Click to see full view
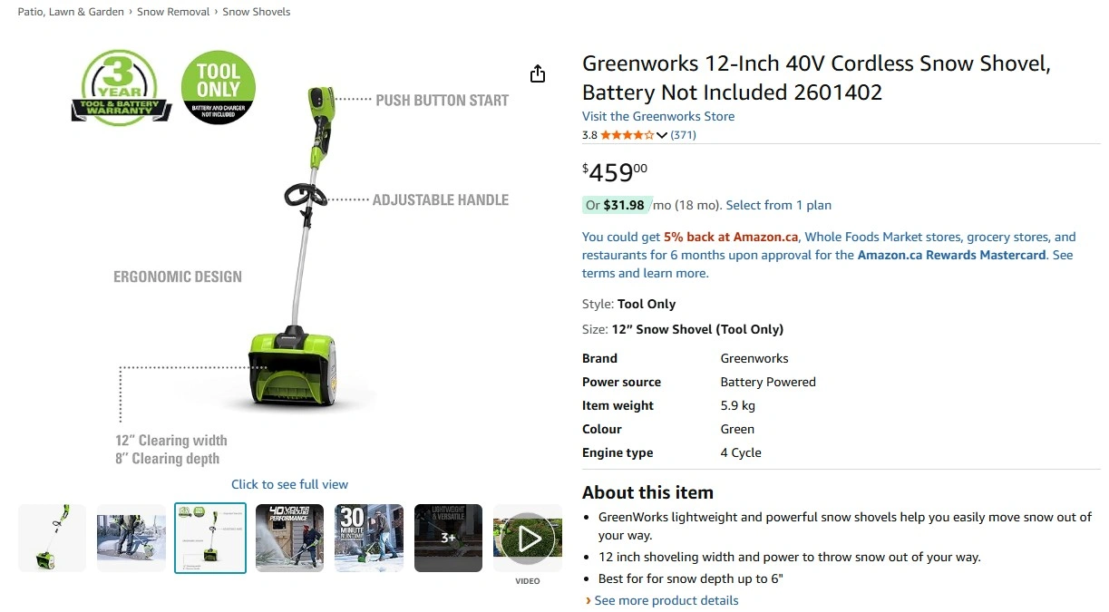This screenshot has width=1109, height=612. click(289, 484)
